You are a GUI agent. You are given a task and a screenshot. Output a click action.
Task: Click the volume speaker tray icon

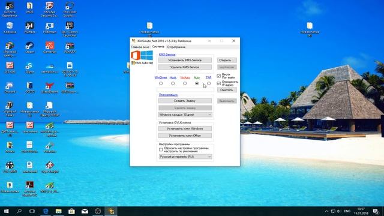point(339,211)
